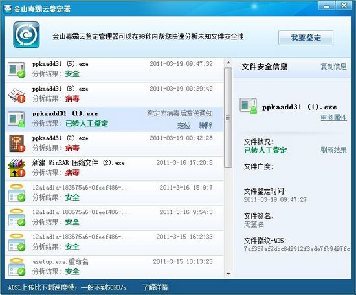356x295 pixels.
Task: Select the WinRAR archive file icon
Action: (16, 168)
